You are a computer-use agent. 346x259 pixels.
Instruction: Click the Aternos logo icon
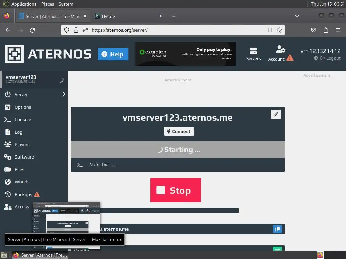[14, 54]
